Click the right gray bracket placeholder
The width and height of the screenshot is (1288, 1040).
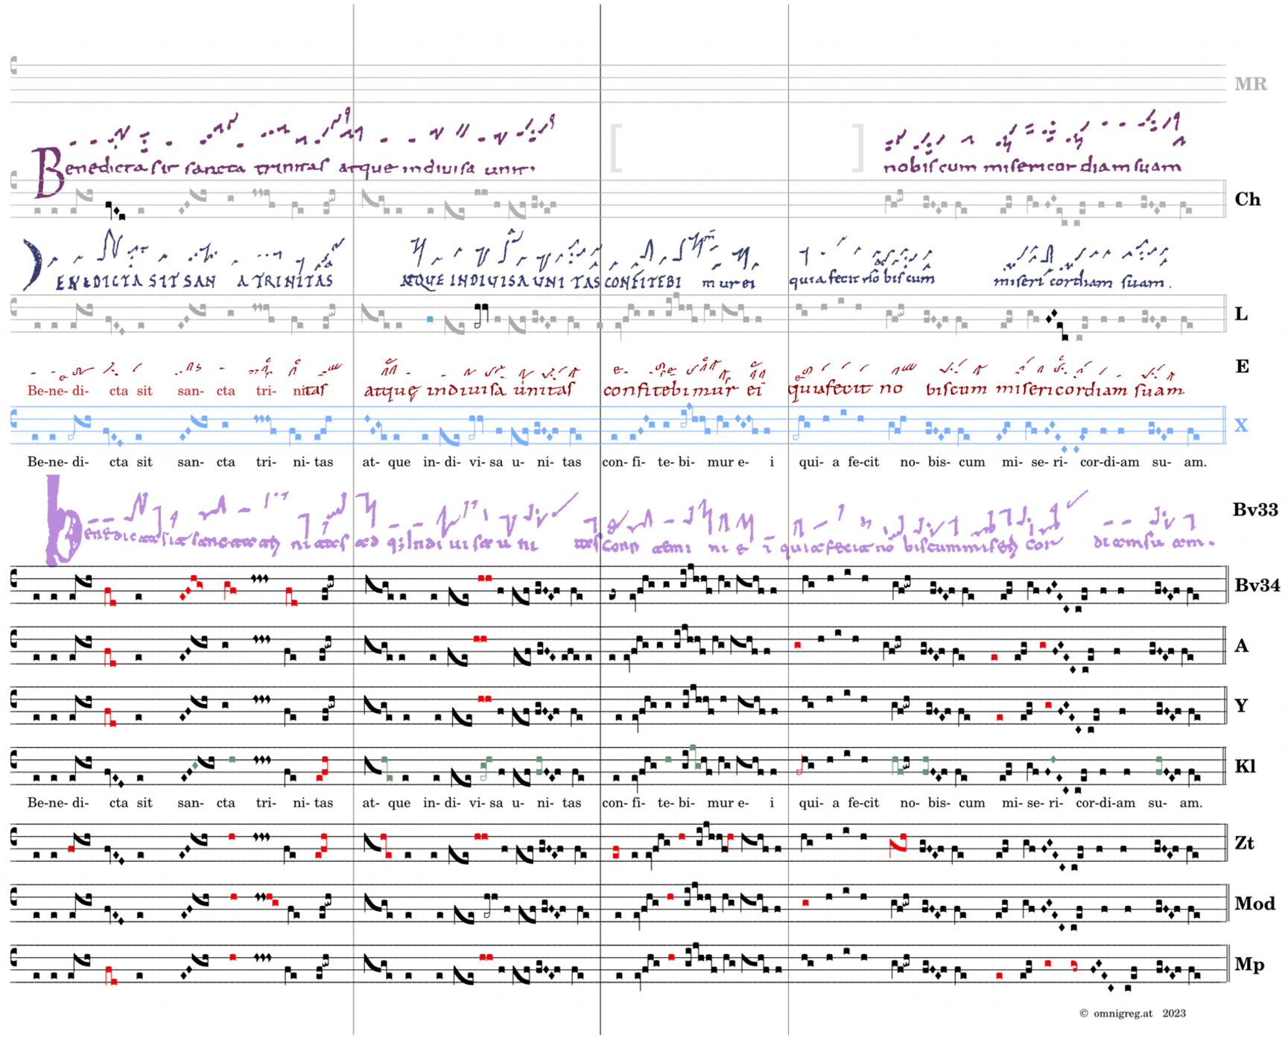click(x=858, y=149)
